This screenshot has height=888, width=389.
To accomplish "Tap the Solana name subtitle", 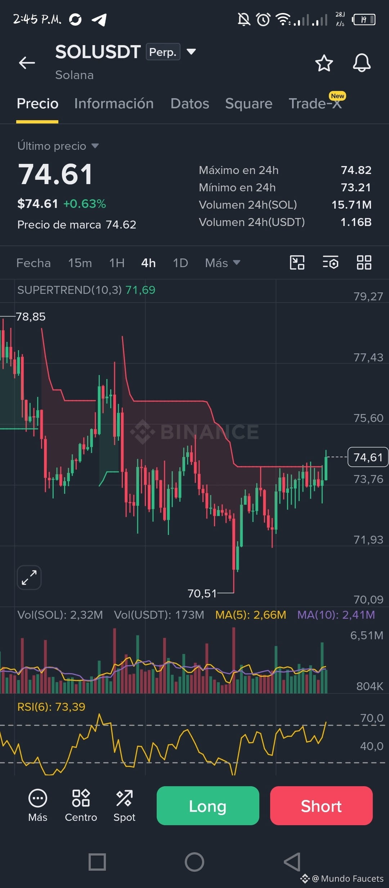I will click(74, 75).
